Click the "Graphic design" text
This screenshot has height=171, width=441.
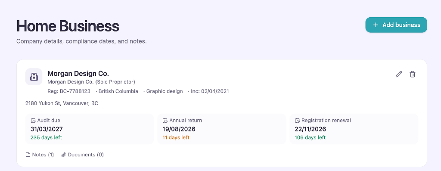pos(165,91)
